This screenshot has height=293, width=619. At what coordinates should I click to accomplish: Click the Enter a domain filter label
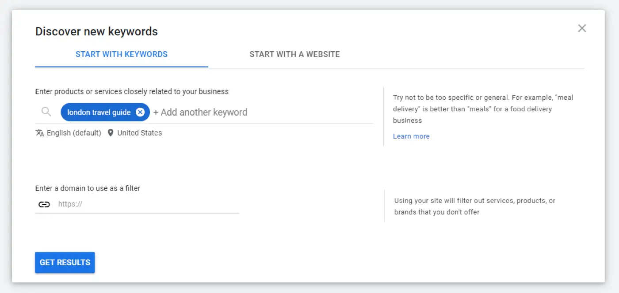pos(88,188)
